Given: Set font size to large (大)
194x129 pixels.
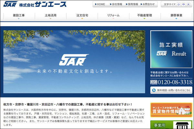Looking at the screenshot, I should pyautogui.click(x=189, y=5).
